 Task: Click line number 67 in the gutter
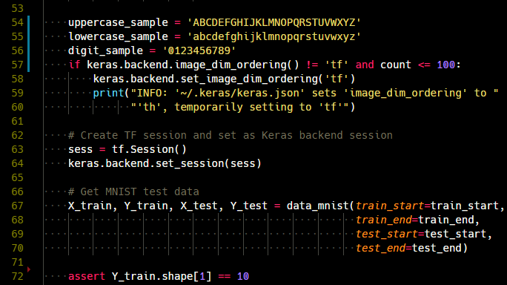pos(18,206)
